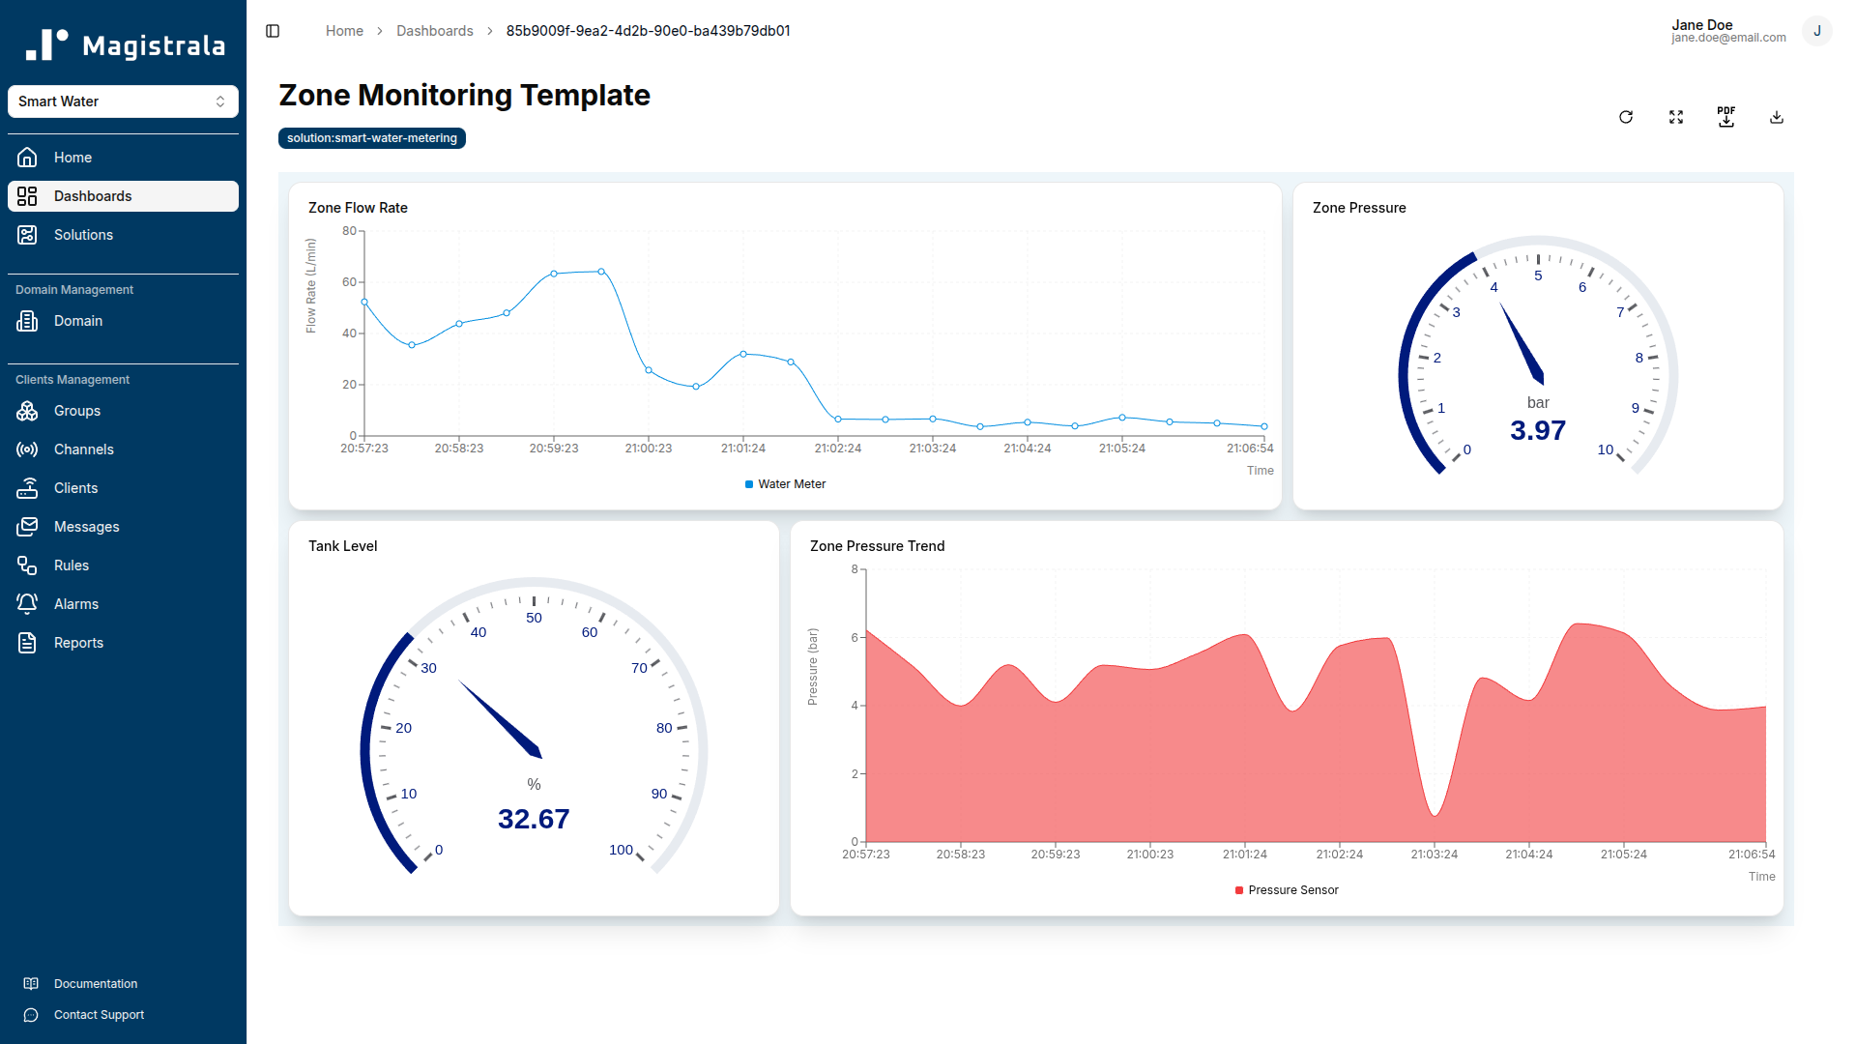Select Reports from the sidebar menu
Image resolution: width=1856 pixels, height=1044 pixels.
(x=77, y=642)
